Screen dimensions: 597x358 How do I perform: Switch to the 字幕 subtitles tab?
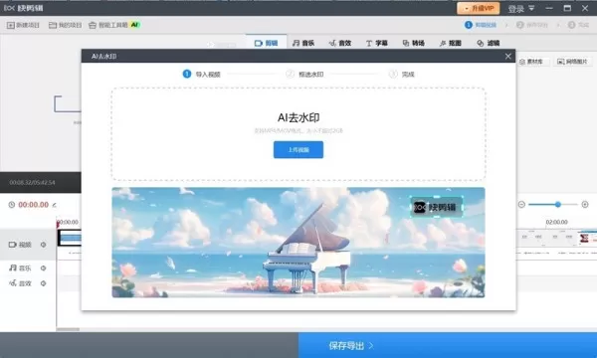click(376, 43)
